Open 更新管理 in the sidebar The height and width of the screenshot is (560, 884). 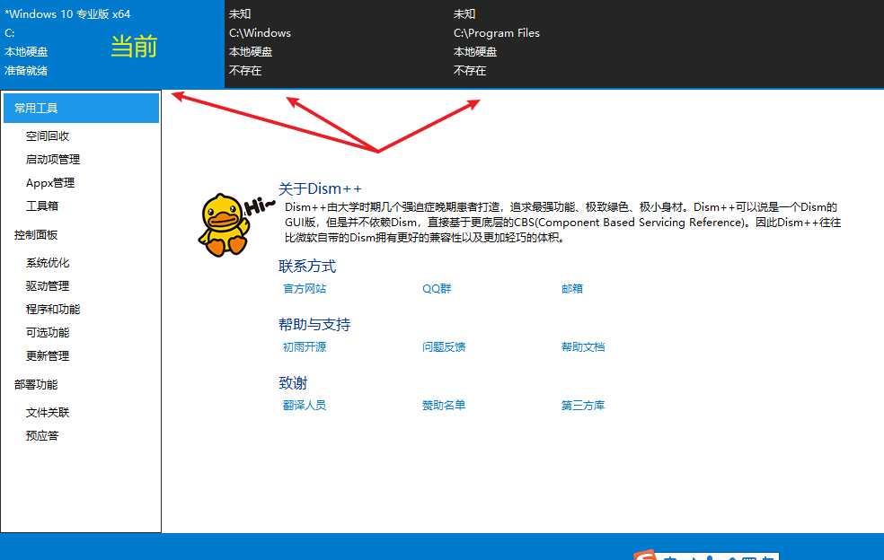point(48,356)
